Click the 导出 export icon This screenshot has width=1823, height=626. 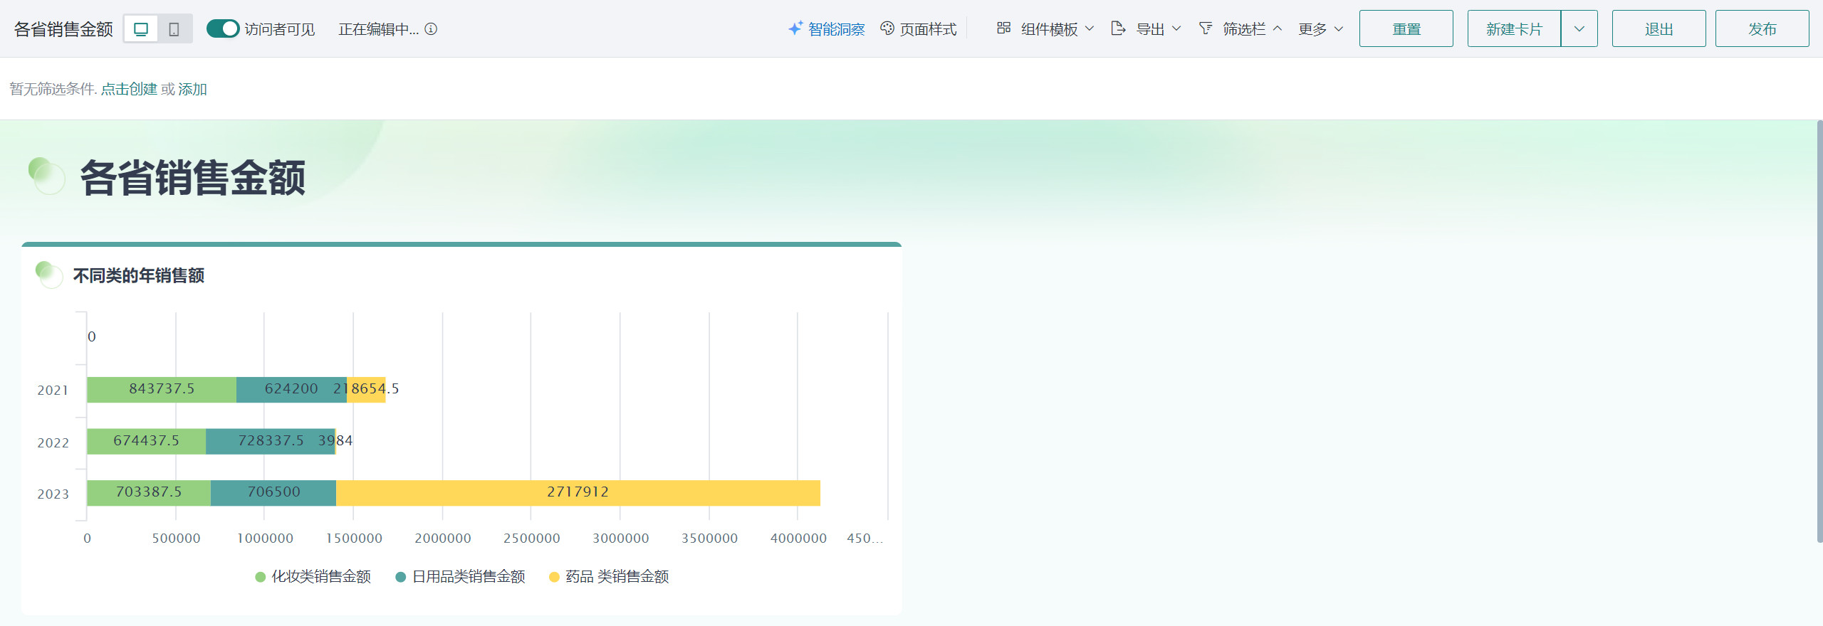[x=1118, y=28]
